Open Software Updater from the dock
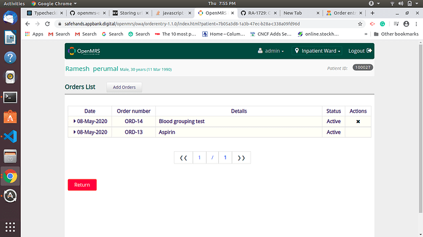The width and height of the screenshot is (423, 237). coord(10,196)
